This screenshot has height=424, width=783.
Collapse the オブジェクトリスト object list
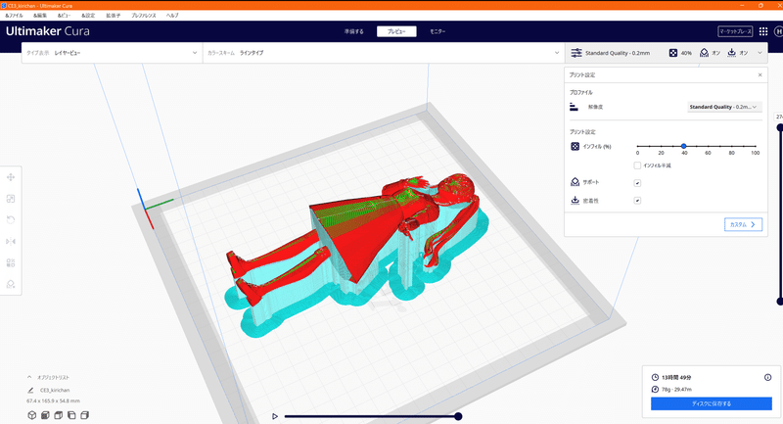point(29,378)
